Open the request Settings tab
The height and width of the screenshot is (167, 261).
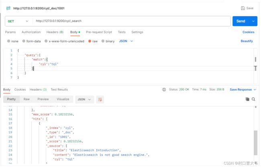coord(137,32)
